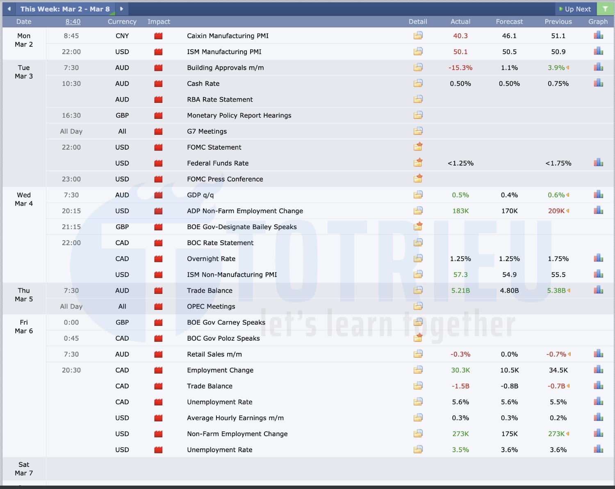Screen dimensions: 615x489
Task: Click the Date column header
Action: (24, 22)
